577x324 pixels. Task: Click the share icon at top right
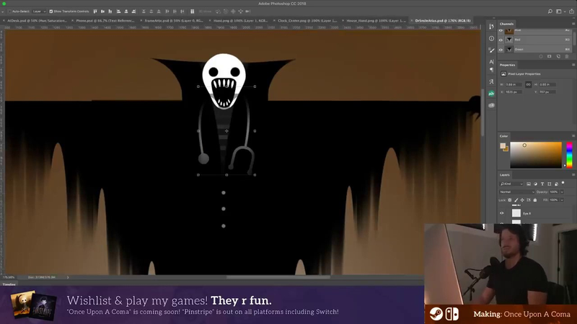tap(571, 12)
